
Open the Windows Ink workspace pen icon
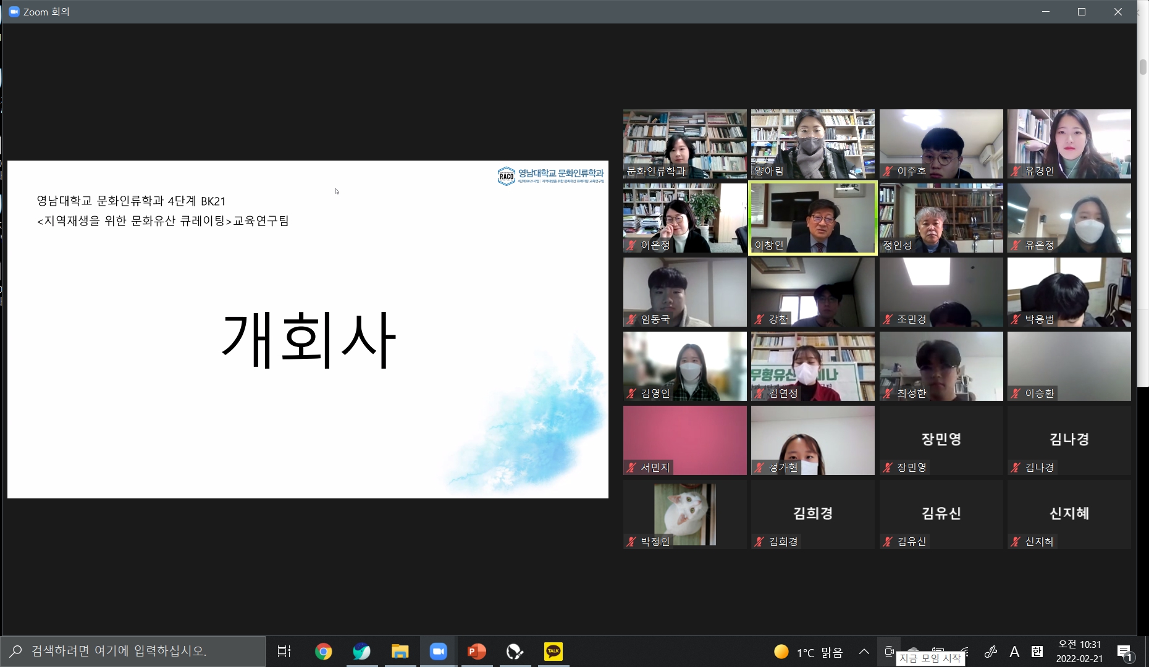point(991,652)
